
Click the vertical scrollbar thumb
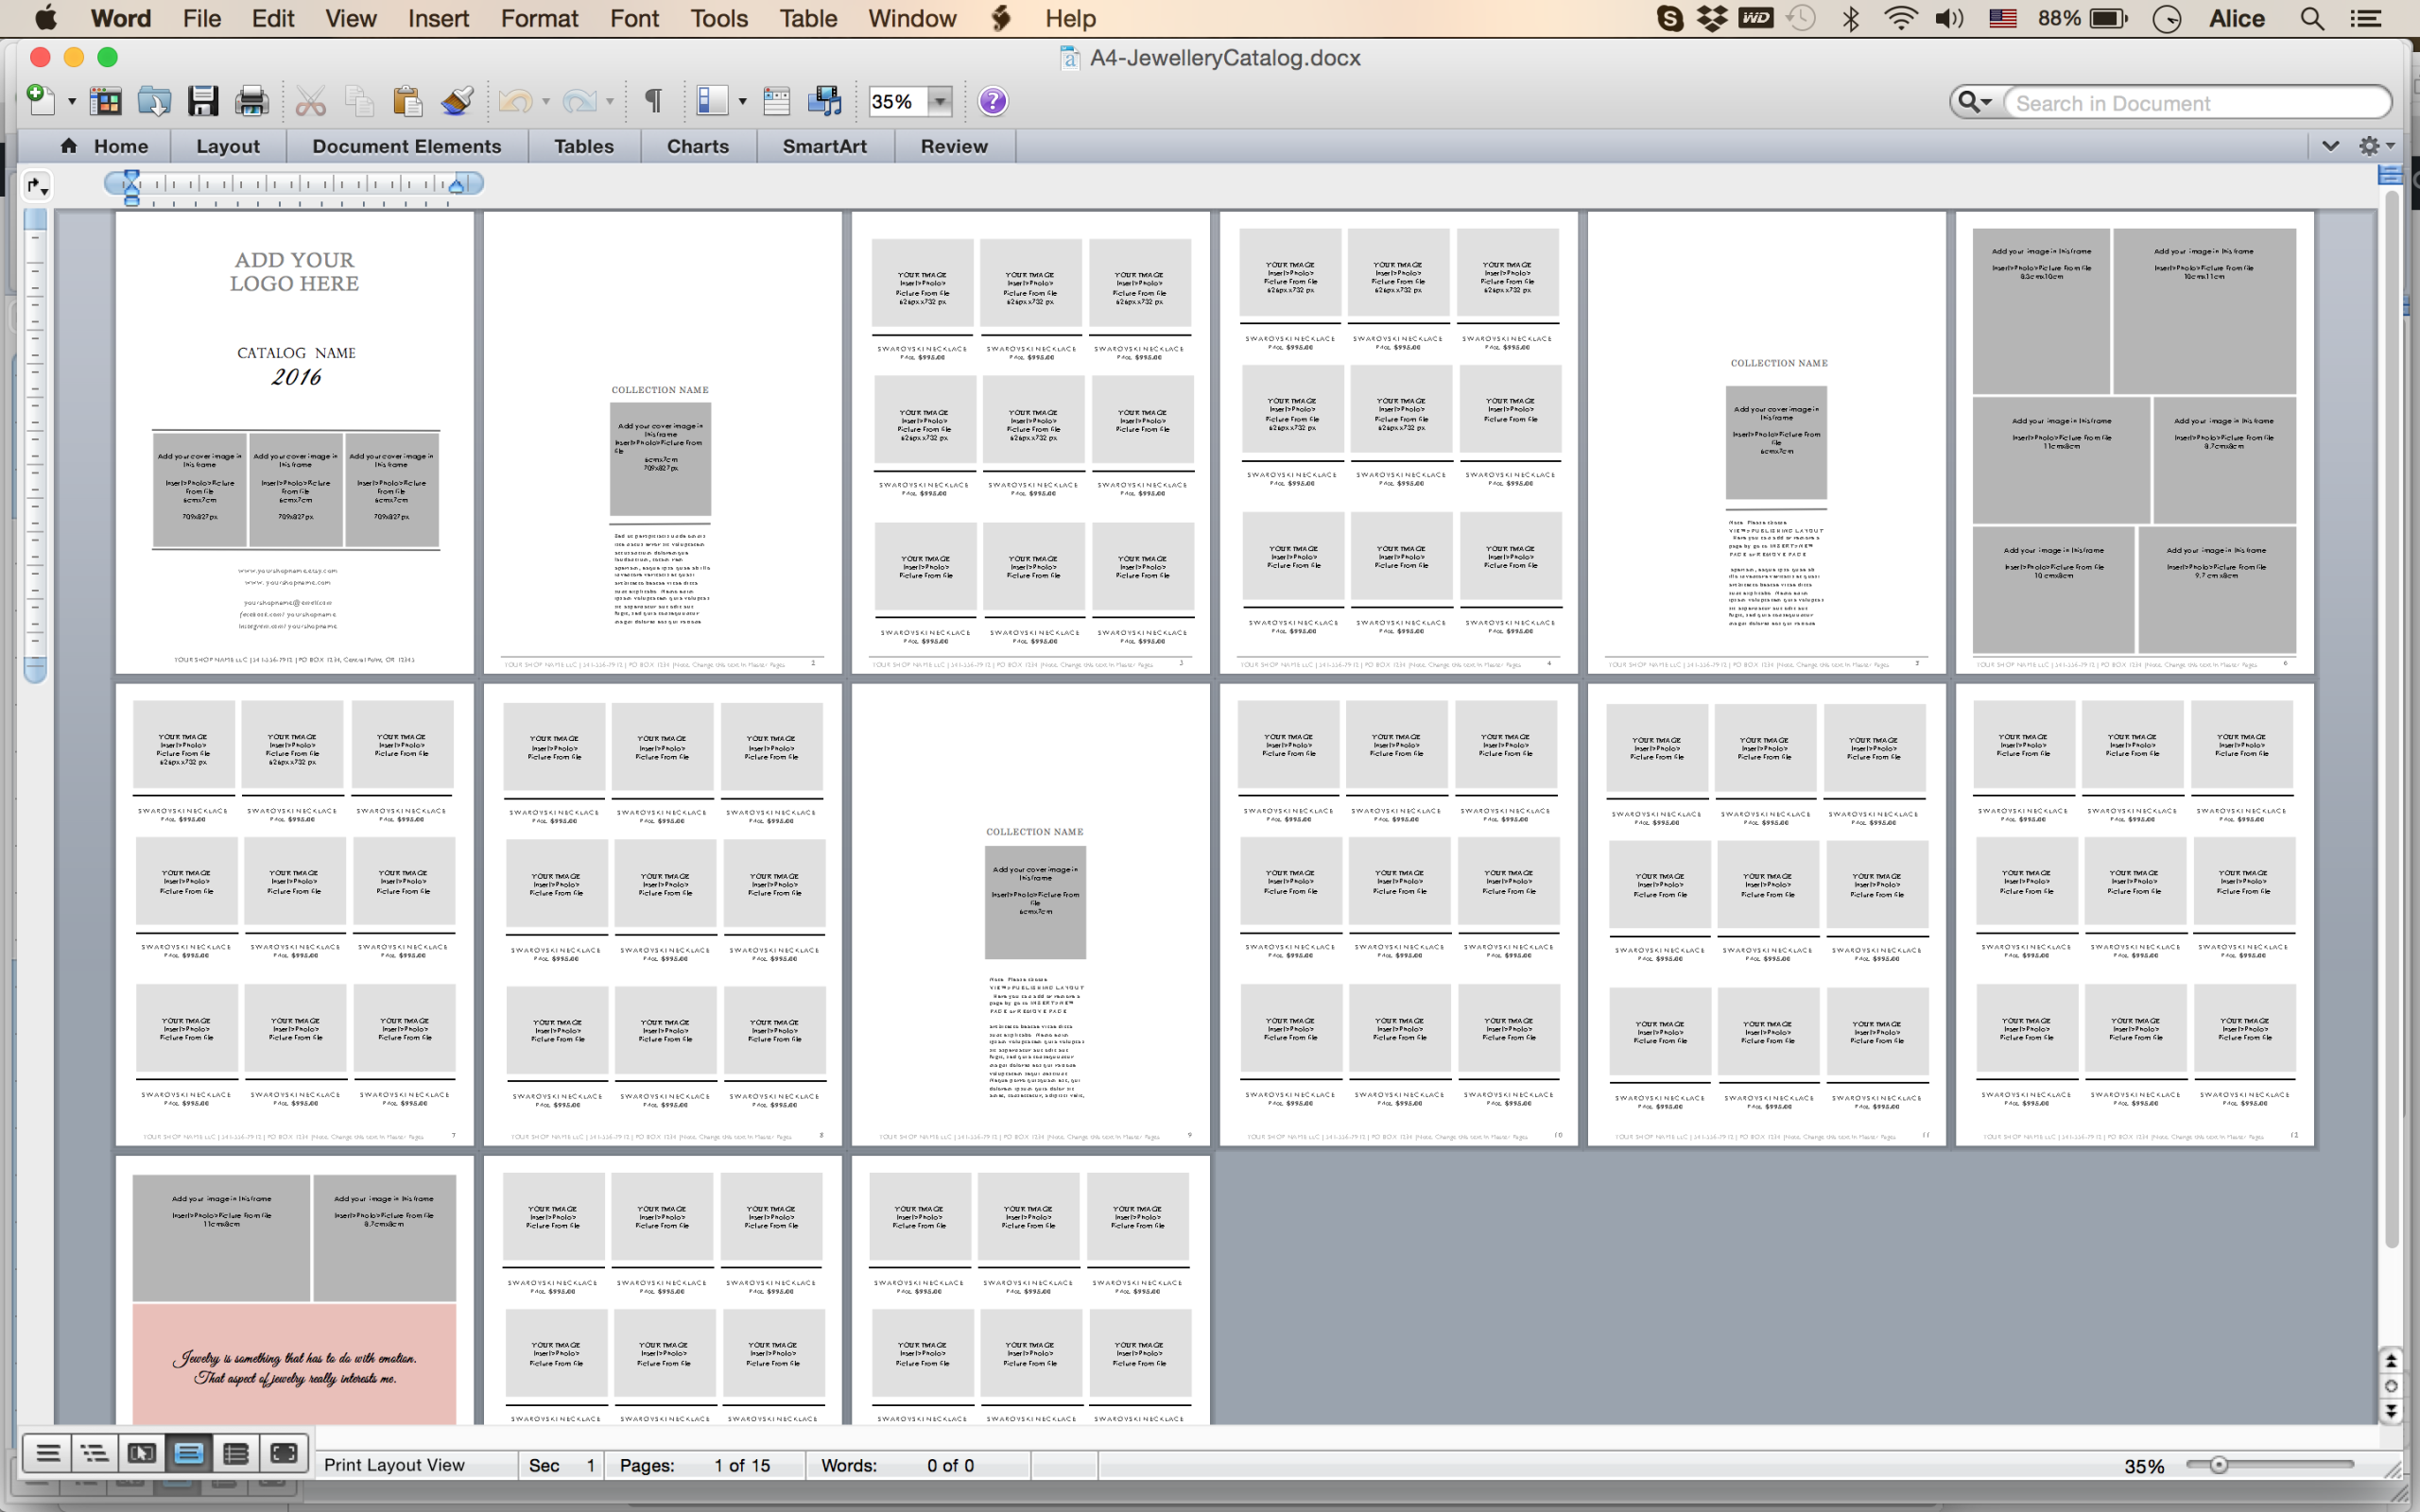click(x=2391, y=720)
